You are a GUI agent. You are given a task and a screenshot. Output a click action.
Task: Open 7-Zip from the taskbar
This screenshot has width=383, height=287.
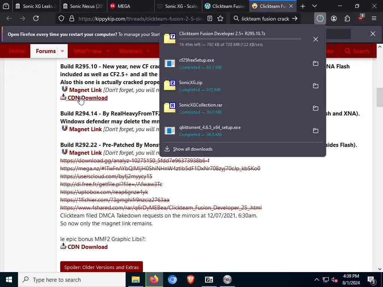tap(209, 280)
